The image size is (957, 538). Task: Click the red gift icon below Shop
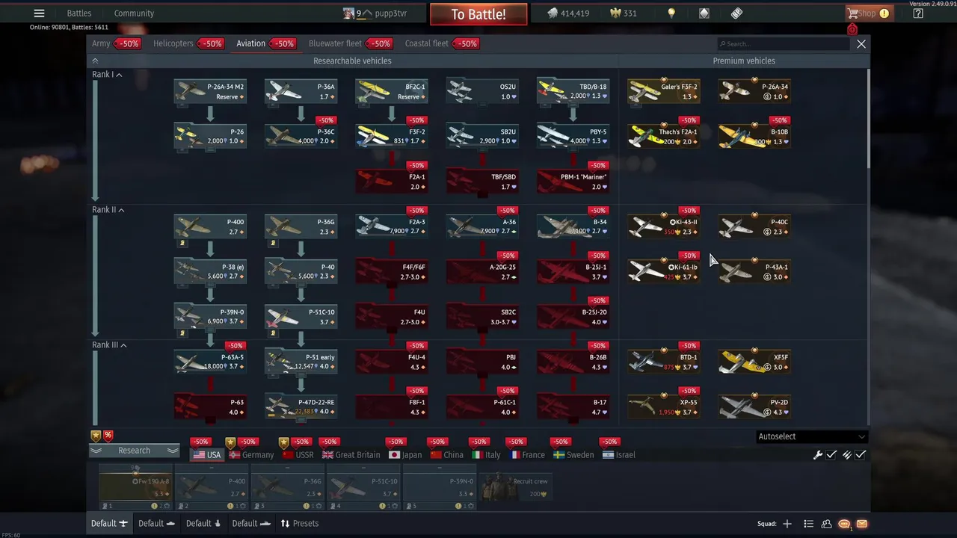852,29
